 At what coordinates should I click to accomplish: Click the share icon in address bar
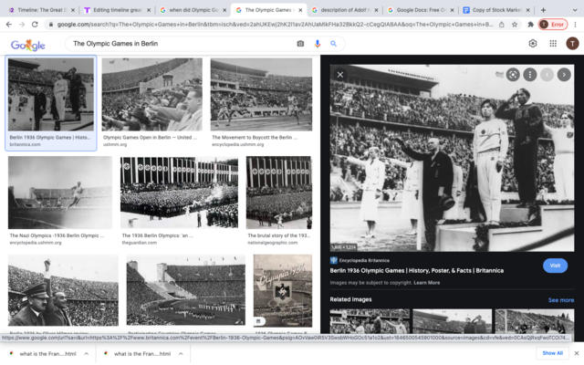point(502,25)
